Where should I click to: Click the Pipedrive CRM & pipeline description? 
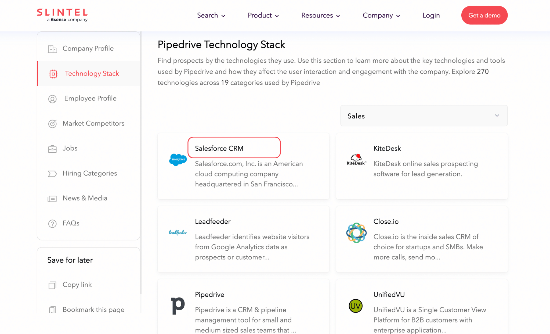tap(245, 320)
